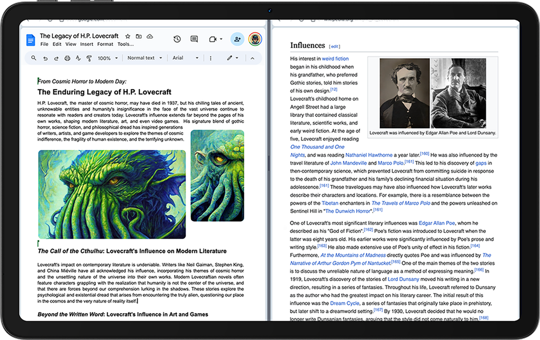540x340 pixels.
Task: Open the gaps link in Wikipedia
Action: [481, 163]
